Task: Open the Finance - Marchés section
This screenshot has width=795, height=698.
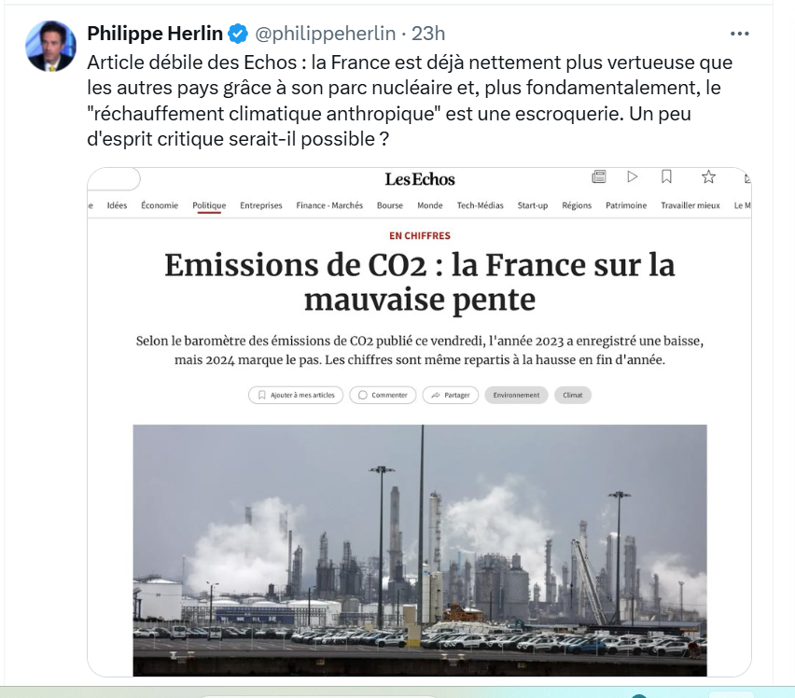Action: click(x=329, y=205)
